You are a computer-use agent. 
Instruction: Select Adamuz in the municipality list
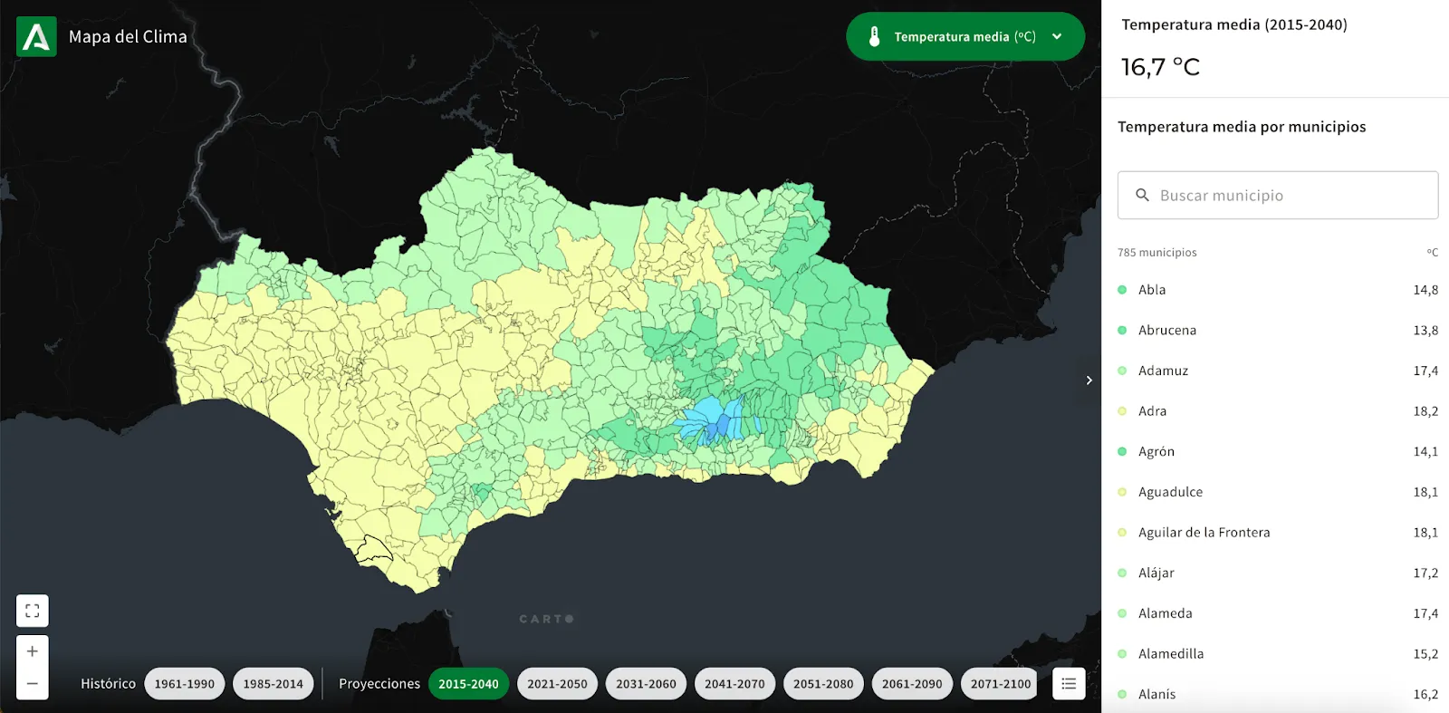tap(1163, 371)
